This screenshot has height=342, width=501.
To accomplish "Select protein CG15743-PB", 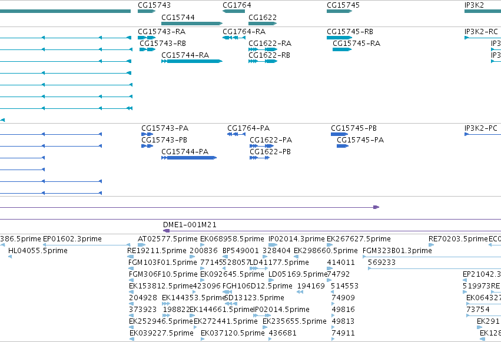I will (x=147, y=146).
